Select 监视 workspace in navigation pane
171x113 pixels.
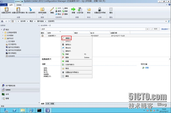(x=20, y=94)
